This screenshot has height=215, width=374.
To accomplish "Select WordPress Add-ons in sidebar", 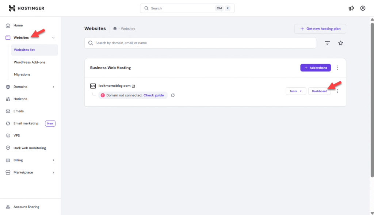I will [30, 62].
